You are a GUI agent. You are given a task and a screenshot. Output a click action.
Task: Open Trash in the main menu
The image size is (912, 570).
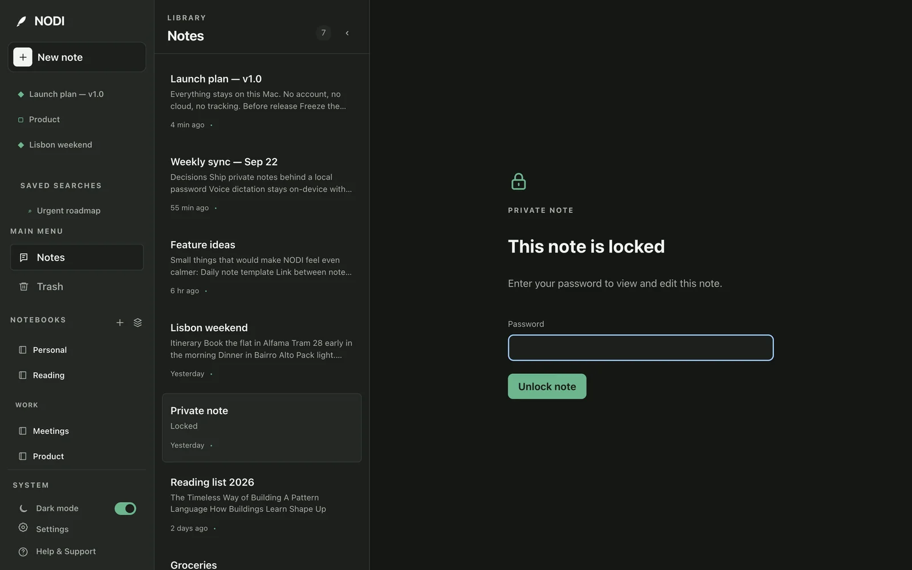(x=77, y=287)
